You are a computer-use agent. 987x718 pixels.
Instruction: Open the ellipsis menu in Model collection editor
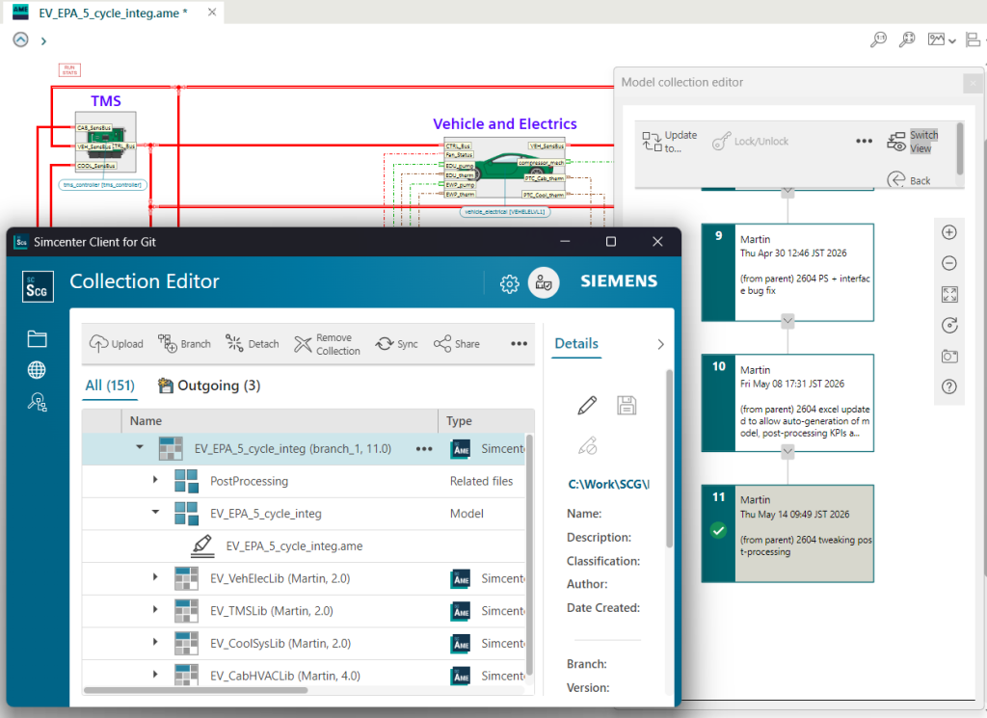pyautogui.click(x=865, y=141)
